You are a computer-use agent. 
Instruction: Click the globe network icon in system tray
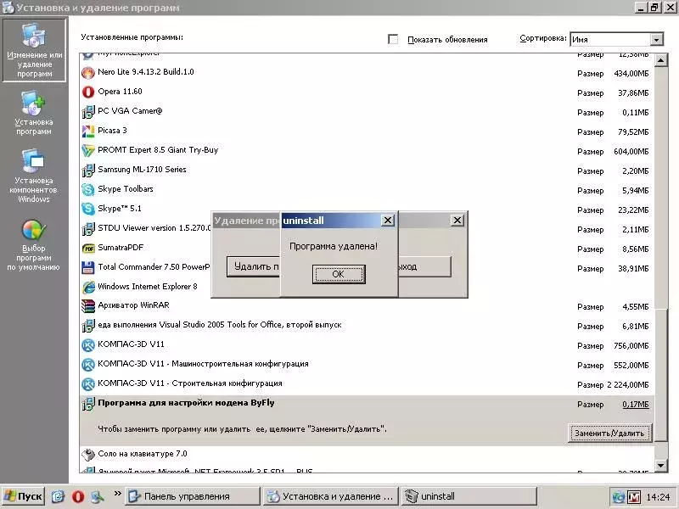pyautogui.click(x=619, y=497)
